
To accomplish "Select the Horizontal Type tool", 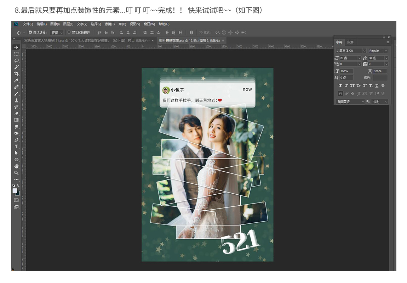I will click(16, 146).
